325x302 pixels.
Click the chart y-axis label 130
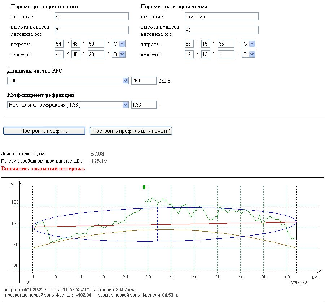(15, 224)
